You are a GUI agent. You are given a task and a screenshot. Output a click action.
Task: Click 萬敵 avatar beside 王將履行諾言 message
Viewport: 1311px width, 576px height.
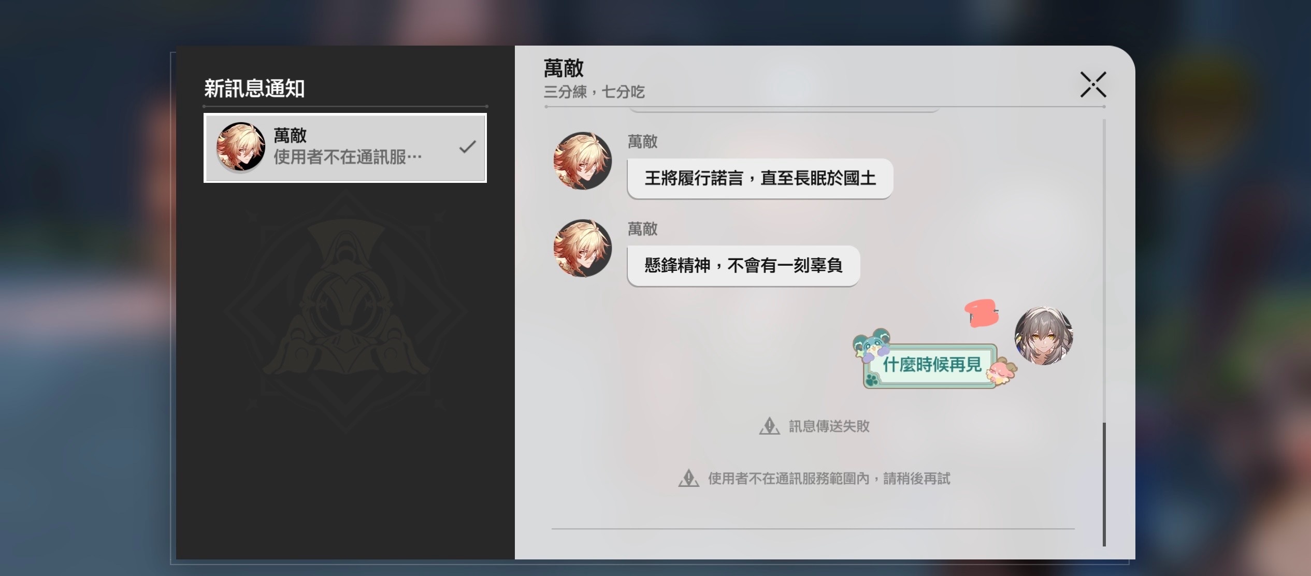583,161
